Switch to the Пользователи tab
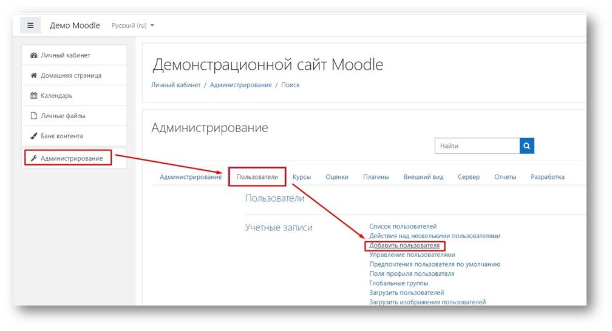The image size is (612, 331). coord(257,177)
